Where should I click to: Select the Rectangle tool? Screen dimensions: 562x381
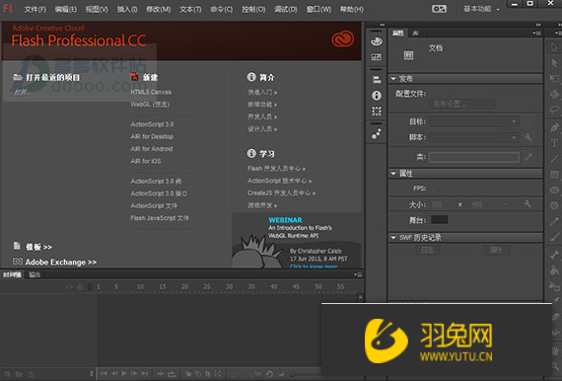[x=554, y=175]
